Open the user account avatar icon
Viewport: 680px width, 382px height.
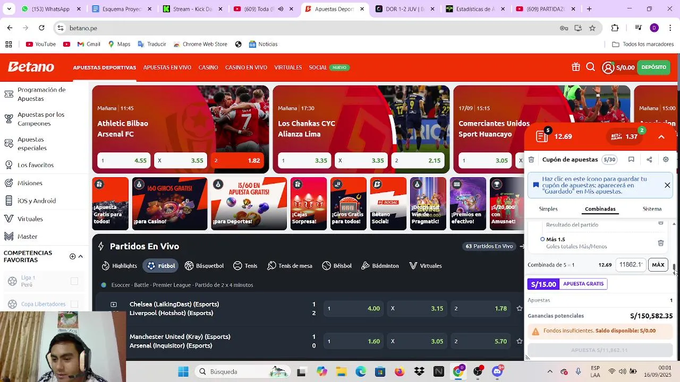[x=608, y=67]
